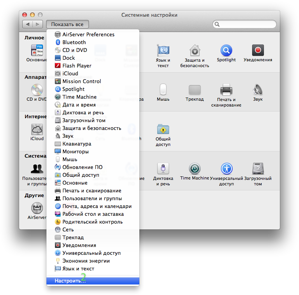The width and height of the screenshot is (299, 295).
Task: Select Обновление ПО menu entry
Action: point(93,167)
